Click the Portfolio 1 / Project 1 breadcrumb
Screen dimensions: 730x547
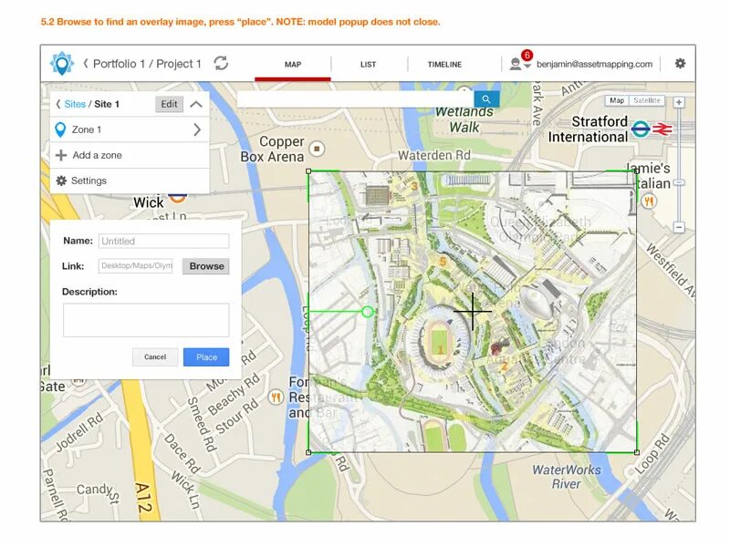(147, 64)
